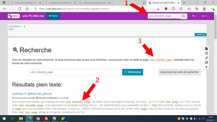This screenshot has height=122, width=217.
Task: Toggle the search tools with (dé)activer button
Action: point(179,72)
